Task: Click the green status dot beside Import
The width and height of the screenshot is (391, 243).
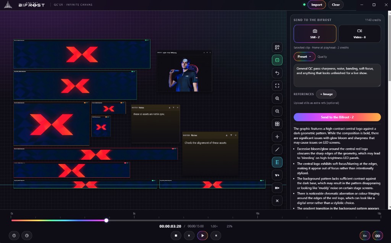Action: click(x=304, y=5)
